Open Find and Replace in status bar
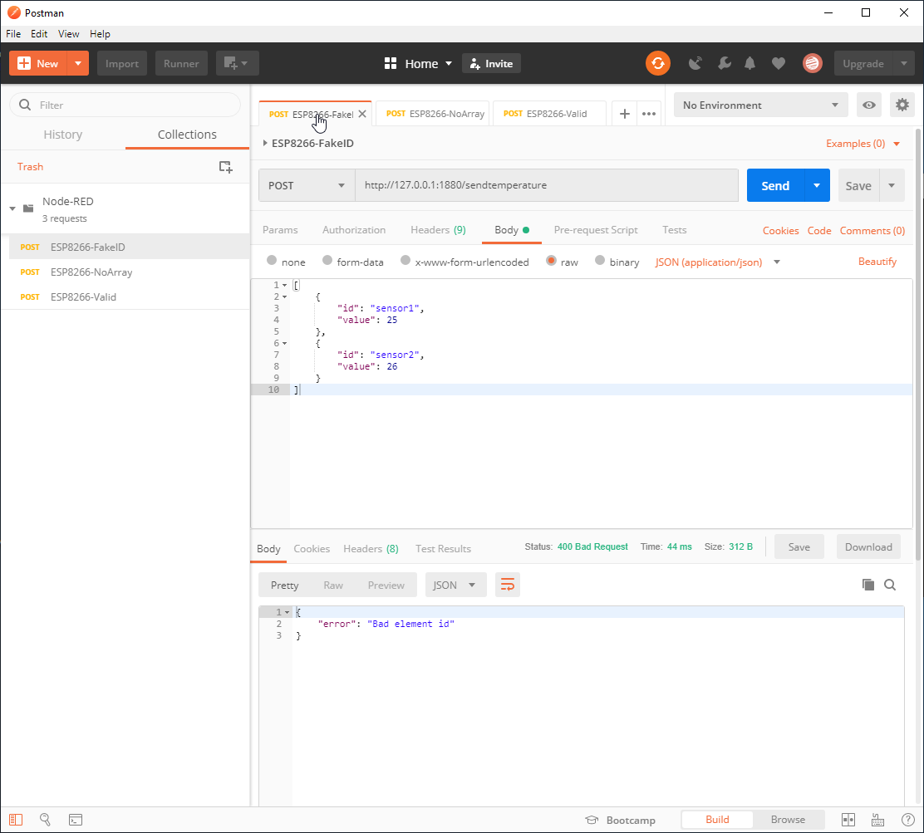This screenshot has height=833, width=924. coord(45,820)
